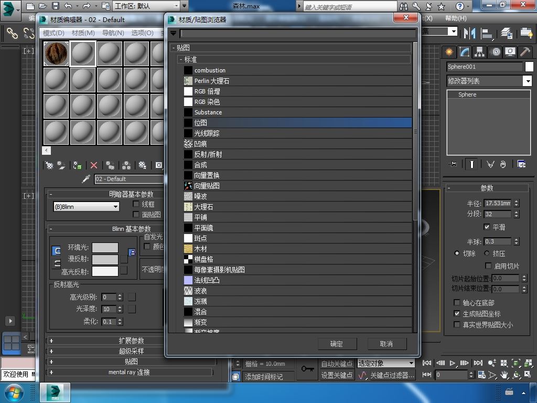The height and width of the screenshot is (403, 537).
Task: Click the Mirror tool in main toolbar
Action: point(469,33)
